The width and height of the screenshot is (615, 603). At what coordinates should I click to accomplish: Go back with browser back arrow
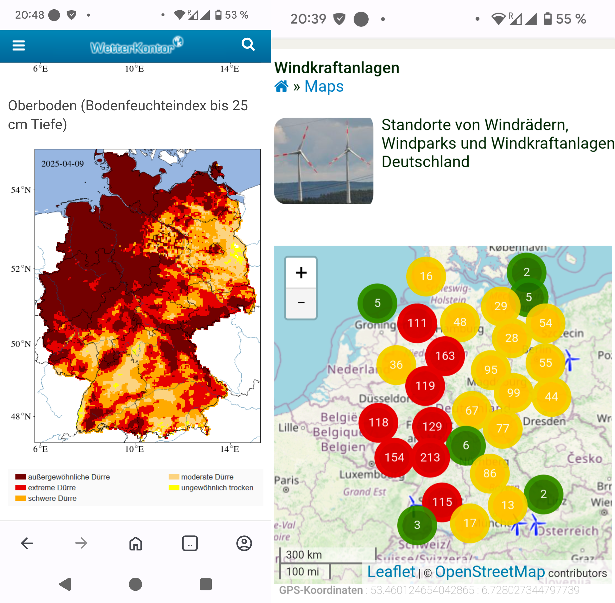point(27,543)
